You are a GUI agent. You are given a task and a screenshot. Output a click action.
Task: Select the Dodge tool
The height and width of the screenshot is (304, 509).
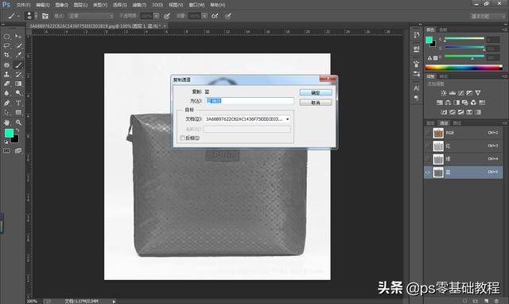18,93
